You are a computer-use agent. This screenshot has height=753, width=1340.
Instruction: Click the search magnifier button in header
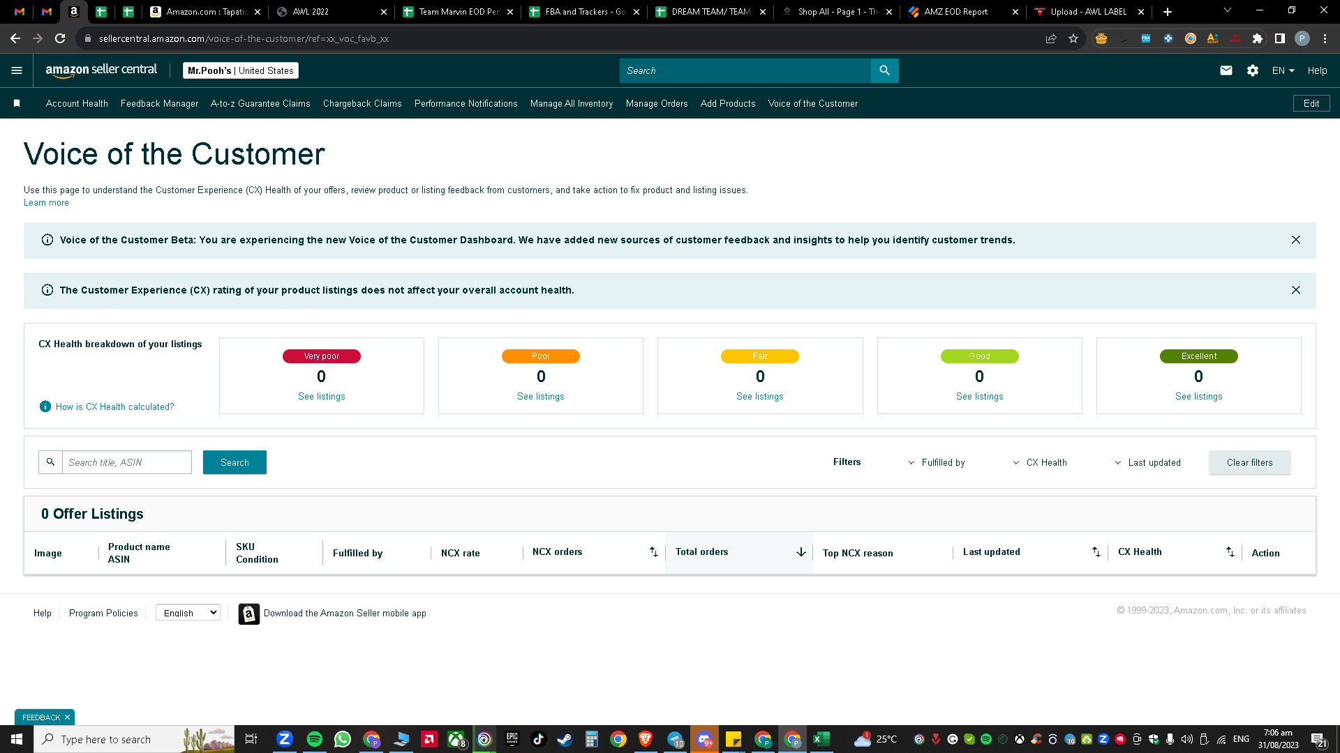coord(884,70)
